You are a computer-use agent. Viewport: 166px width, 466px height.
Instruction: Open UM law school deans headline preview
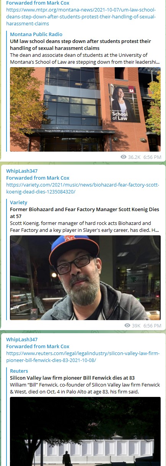[80, 45]
